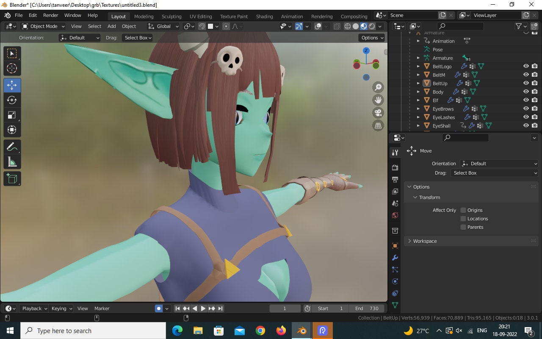Screen dimensions: 542x339
Task: Open the World properties tab
Action: (395, 215)
